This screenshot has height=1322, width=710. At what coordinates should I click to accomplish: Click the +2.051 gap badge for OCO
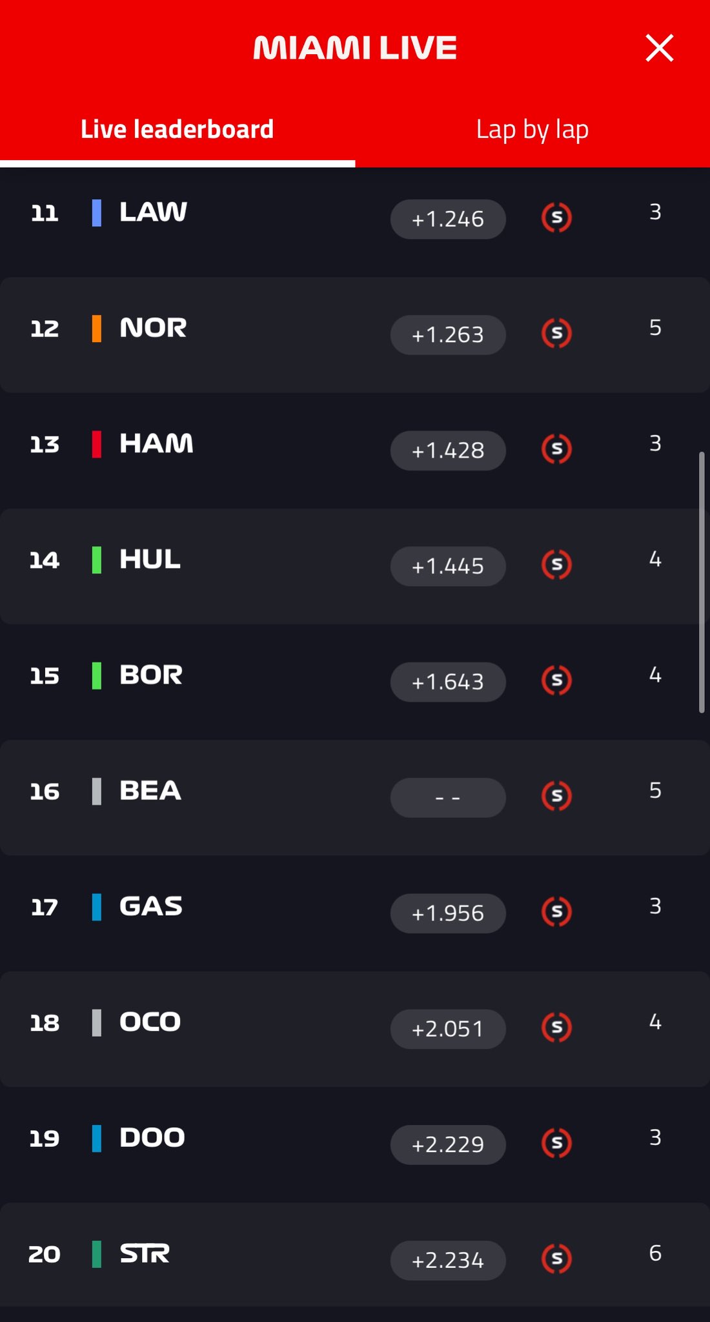(448, 1029)
